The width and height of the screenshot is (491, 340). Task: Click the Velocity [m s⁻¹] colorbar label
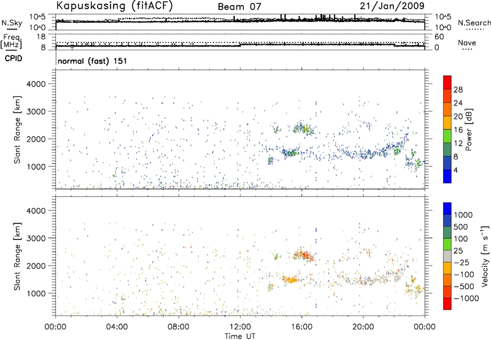pos(485,256)
